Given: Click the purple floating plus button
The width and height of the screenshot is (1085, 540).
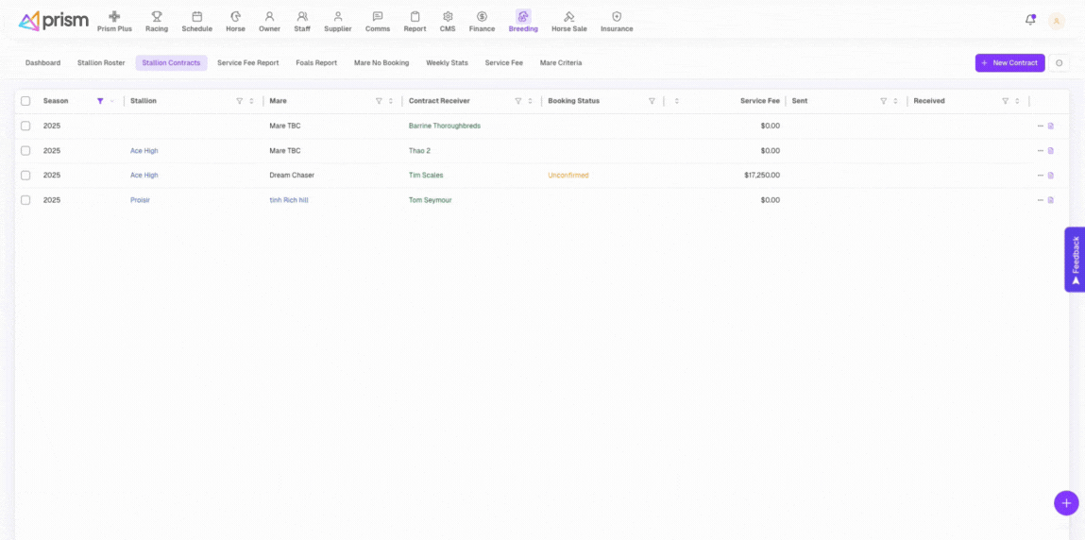Looking at the screenshot, I should click(1066, 503).
